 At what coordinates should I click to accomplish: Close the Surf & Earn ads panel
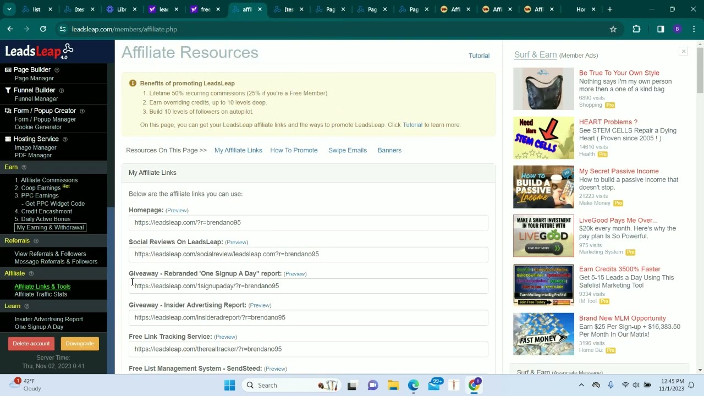click(x=683, y=52)
